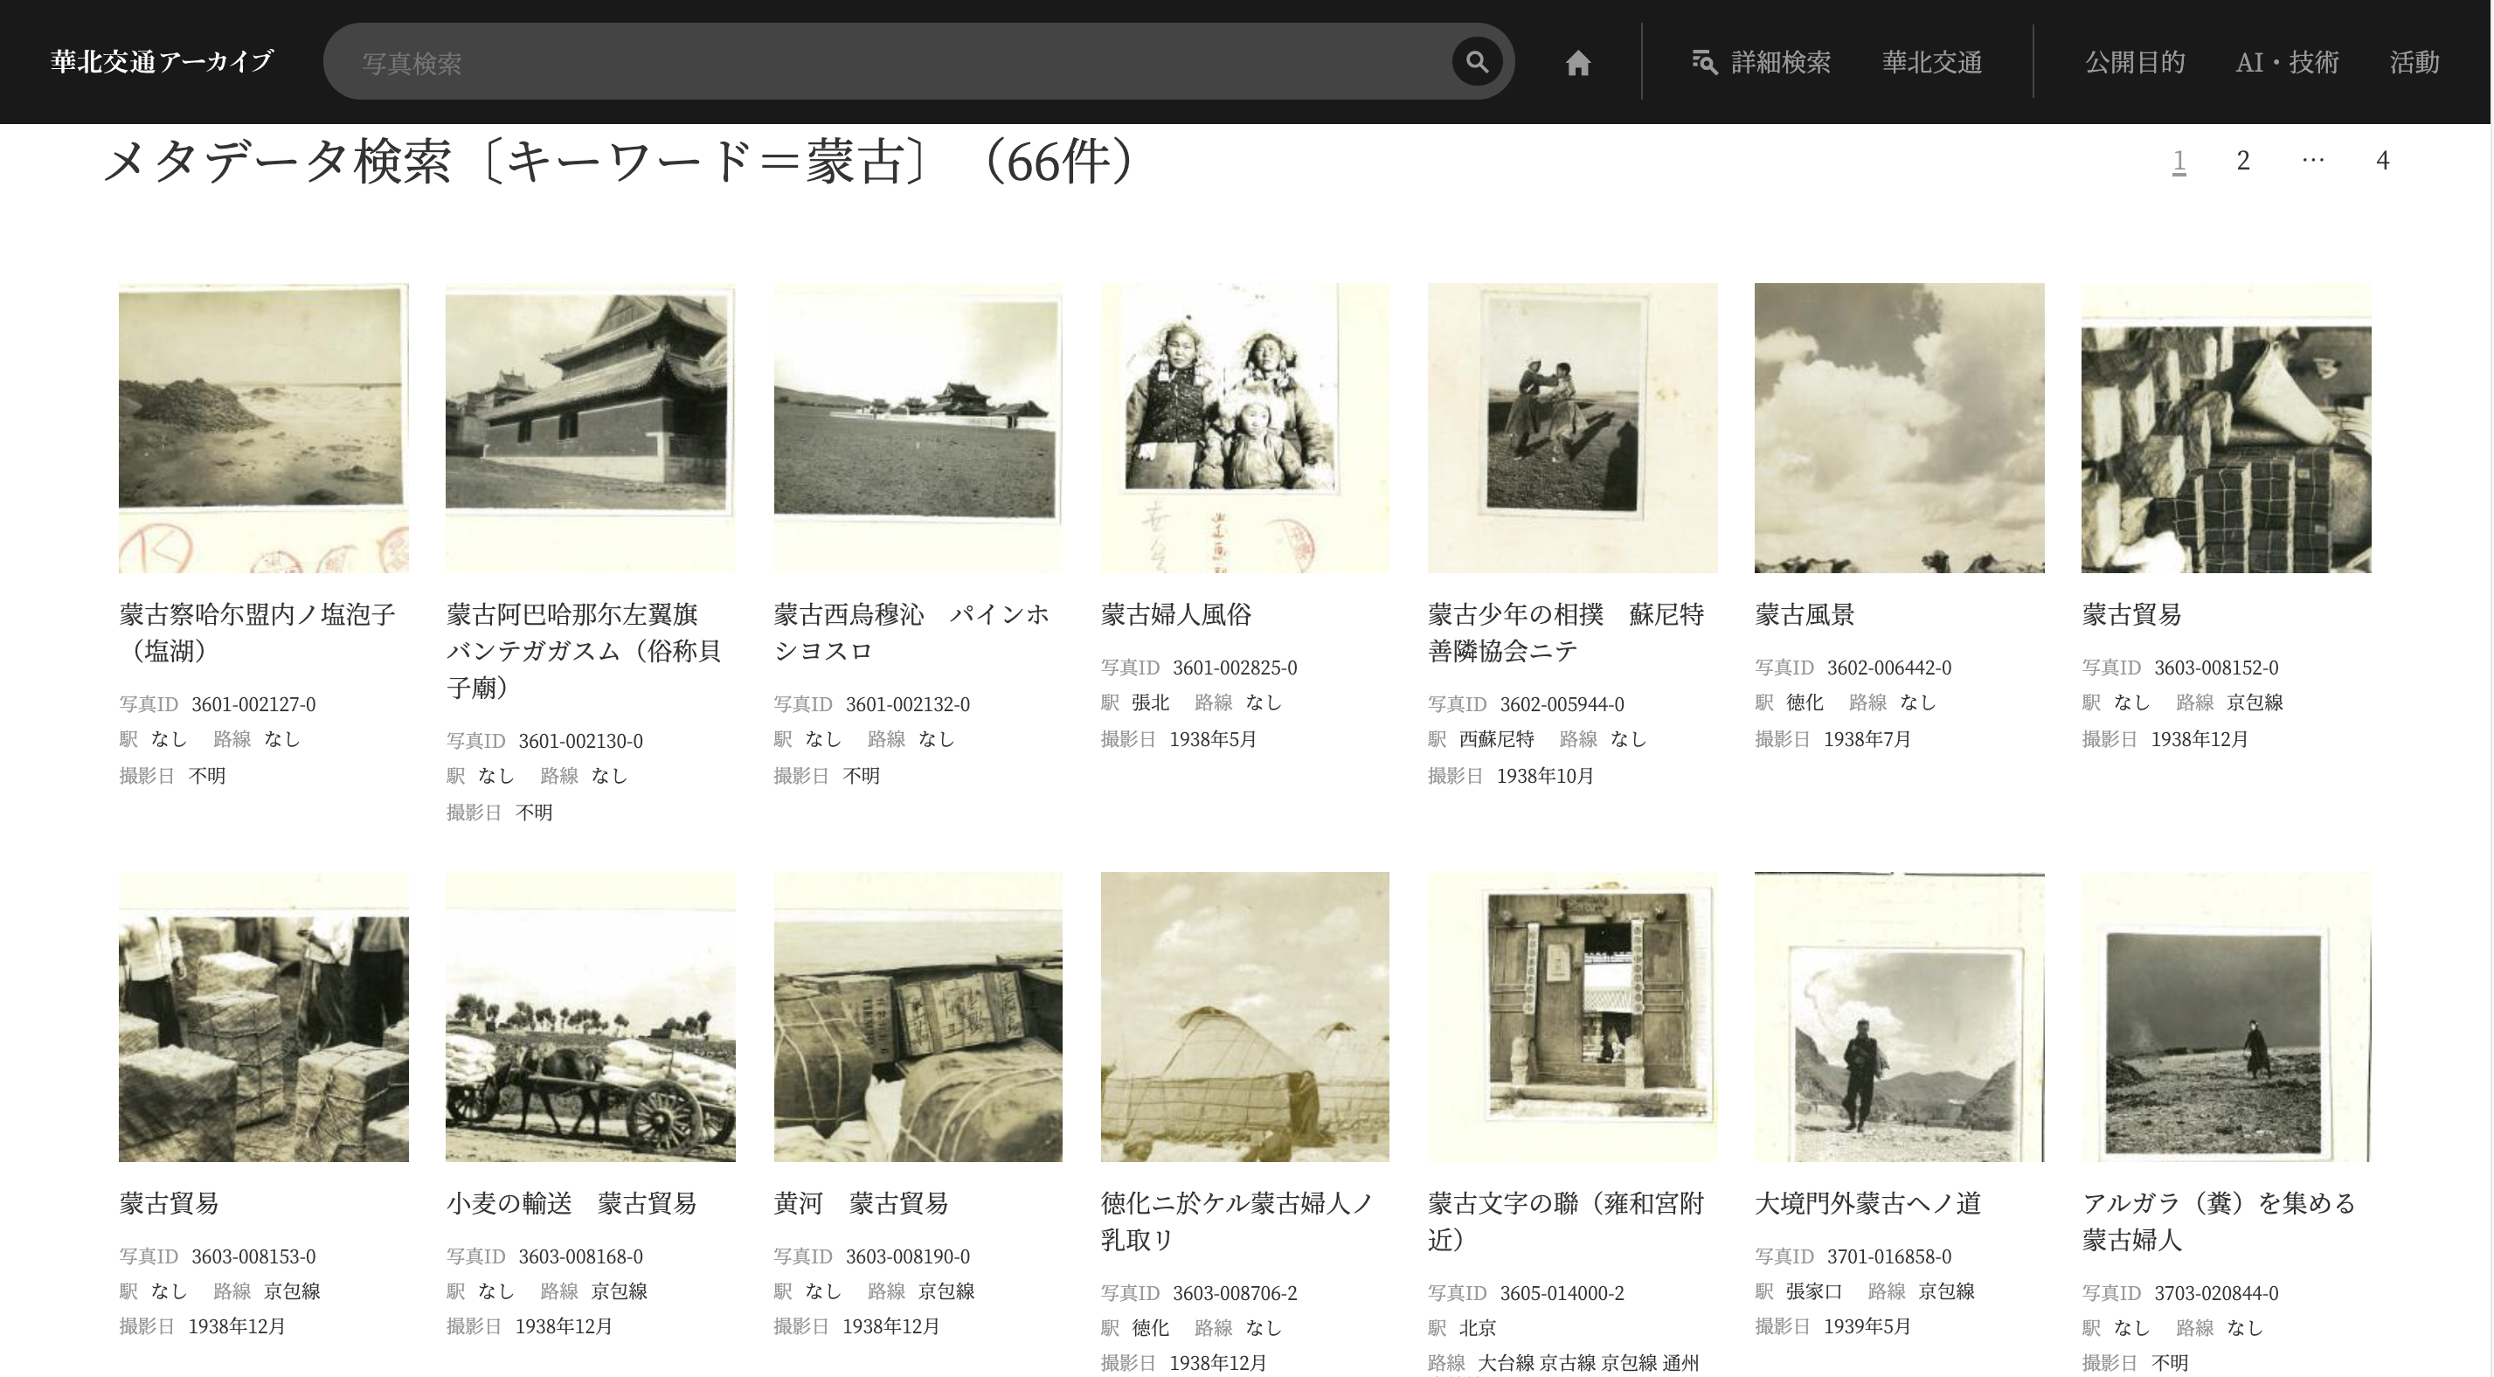
Task: Open the salt lake photo thumbnail
Action: point(263,427)
